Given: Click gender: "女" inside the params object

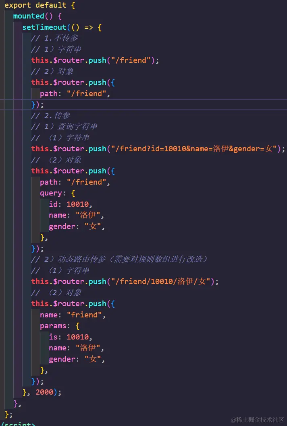Looking at the screenshot, I should (x=77, y=359).
